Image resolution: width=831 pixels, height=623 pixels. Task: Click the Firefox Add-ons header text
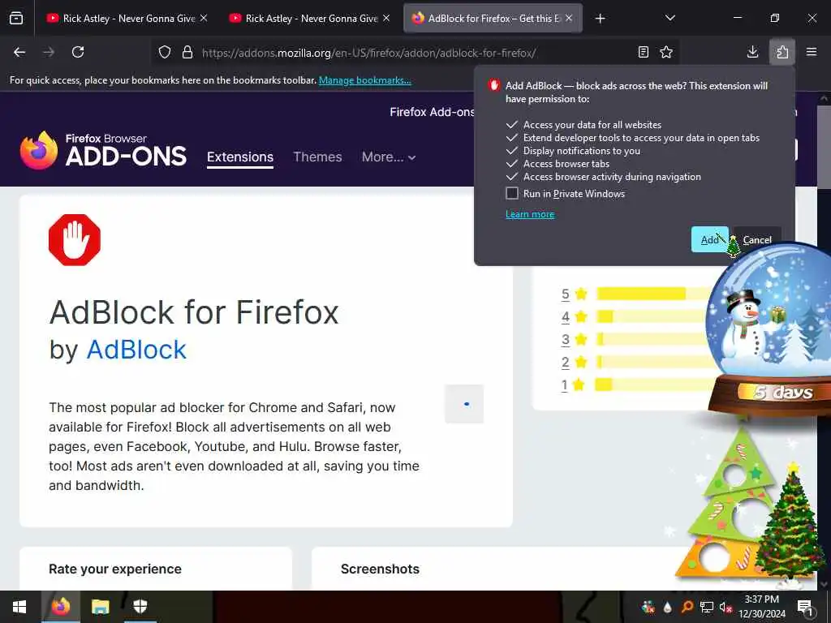click(x=432, y=112)
